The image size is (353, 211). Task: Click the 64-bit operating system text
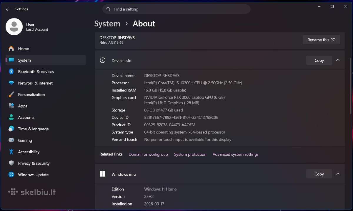(x=185, y=132)
